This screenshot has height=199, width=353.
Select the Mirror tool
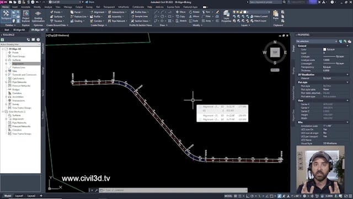click(194, 17)
